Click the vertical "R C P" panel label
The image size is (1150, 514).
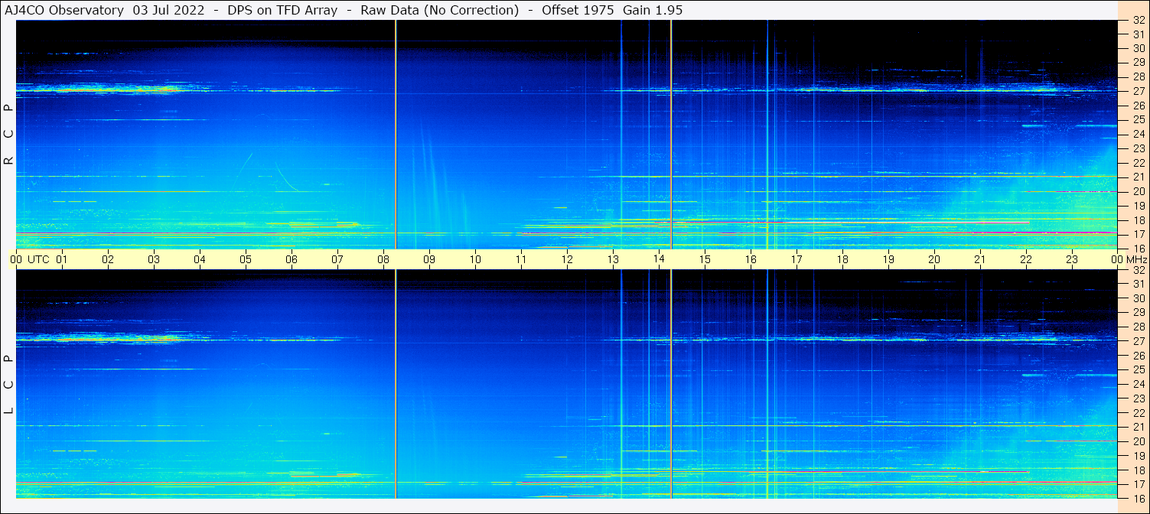(9, 134)
